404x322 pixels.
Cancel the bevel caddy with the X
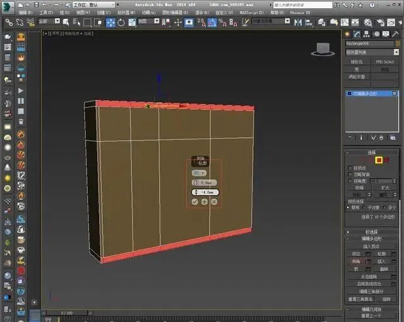(x=214, y=202)
